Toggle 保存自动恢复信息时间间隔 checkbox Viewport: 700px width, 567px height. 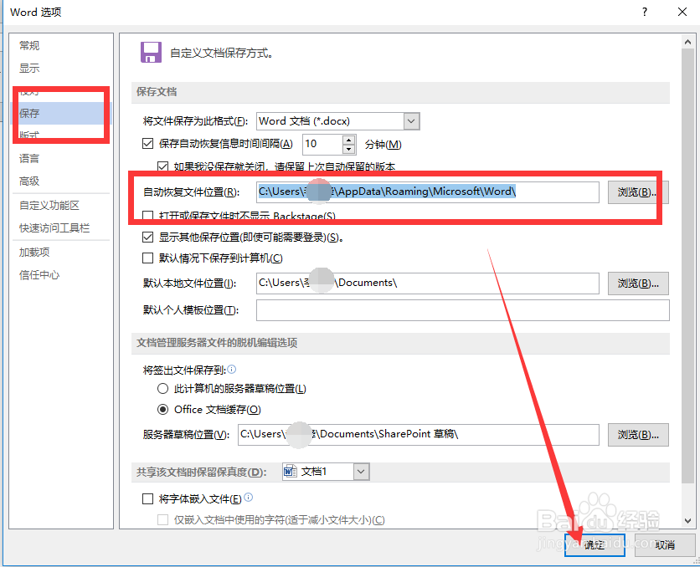coord(147,144)
